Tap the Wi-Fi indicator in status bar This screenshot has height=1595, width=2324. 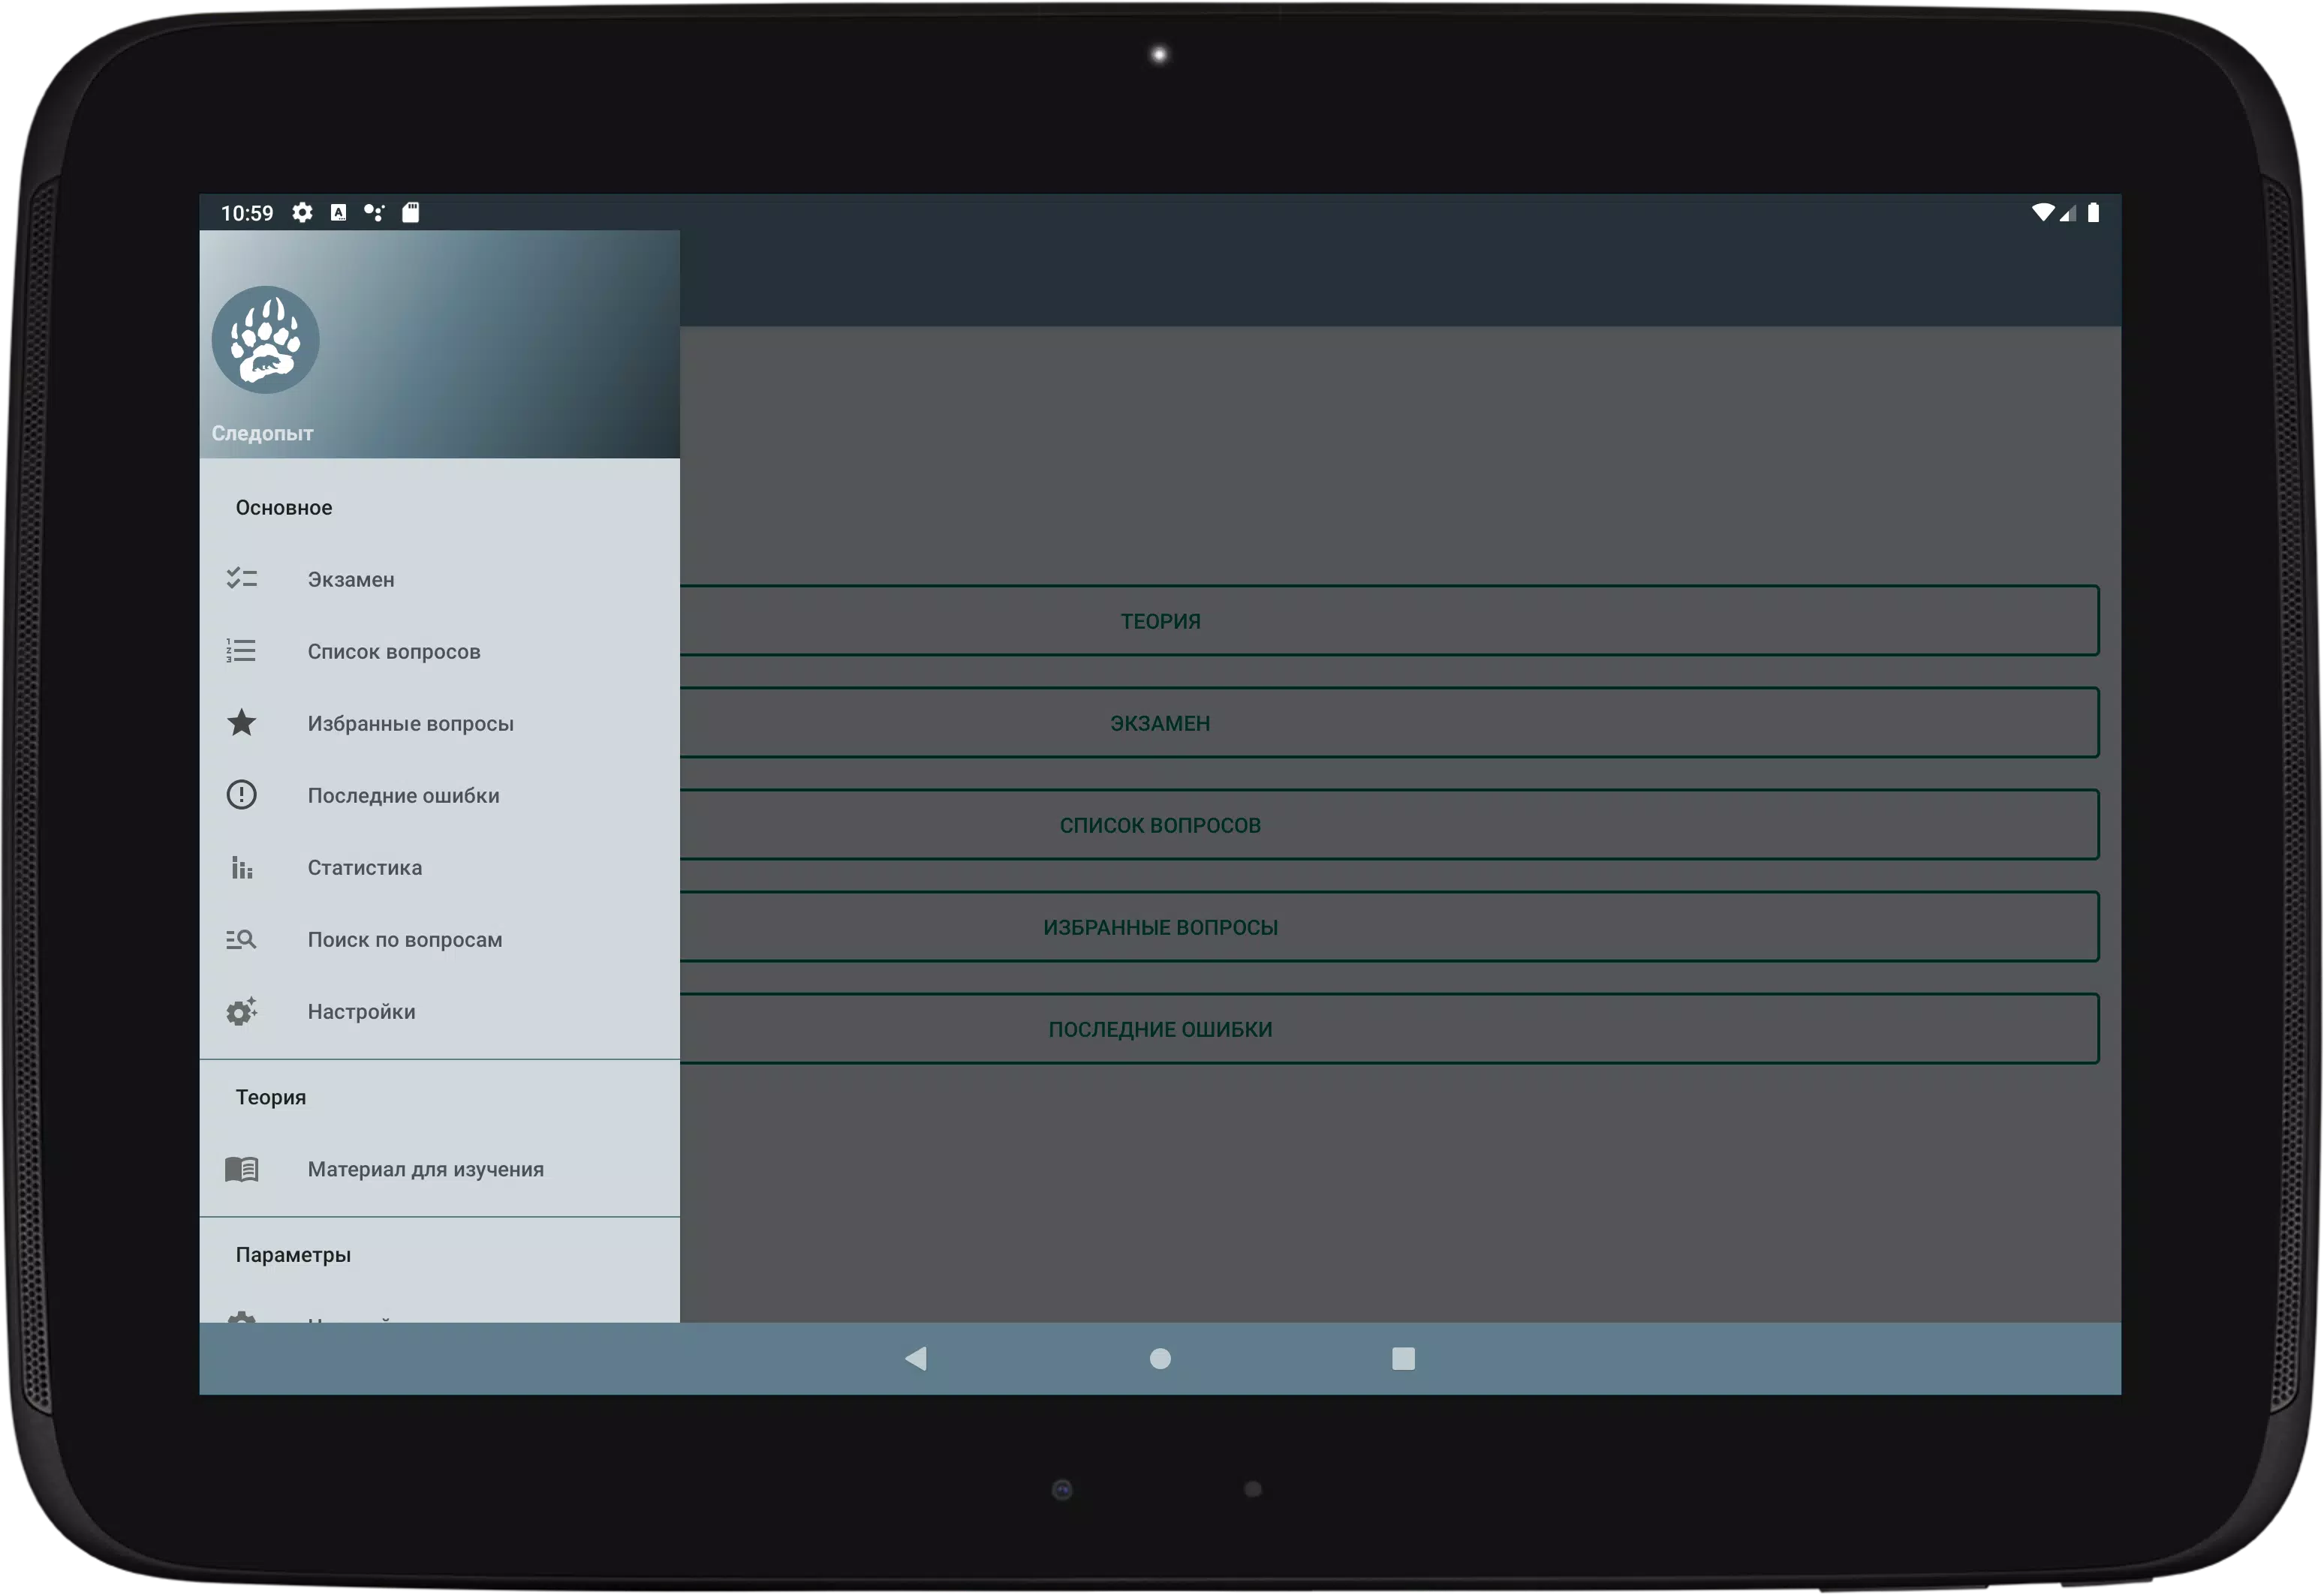2043,212
